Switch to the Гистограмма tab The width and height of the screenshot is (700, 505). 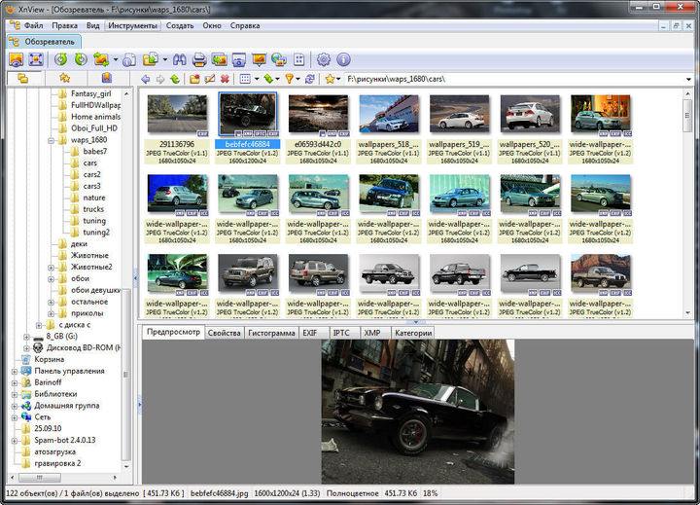pos(271,333)
